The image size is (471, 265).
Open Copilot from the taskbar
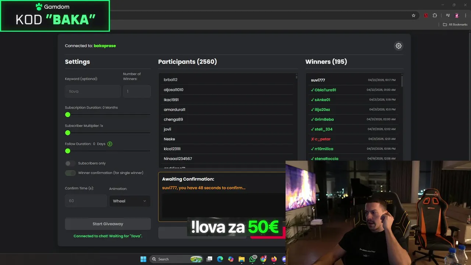[231, 259]
